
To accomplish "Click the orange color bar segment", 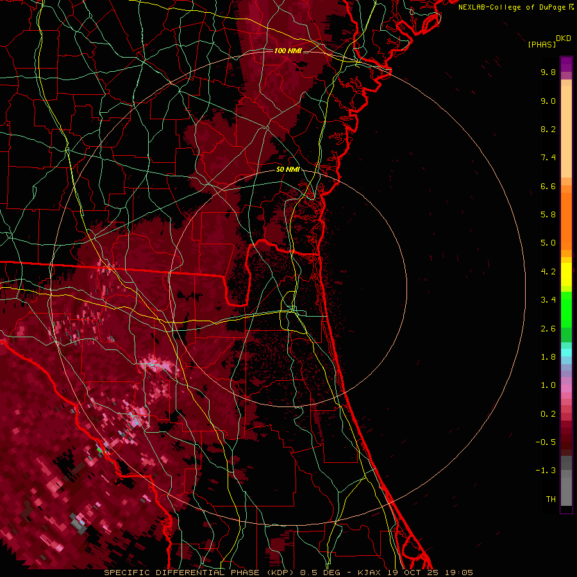I will (x=566, y=221).
